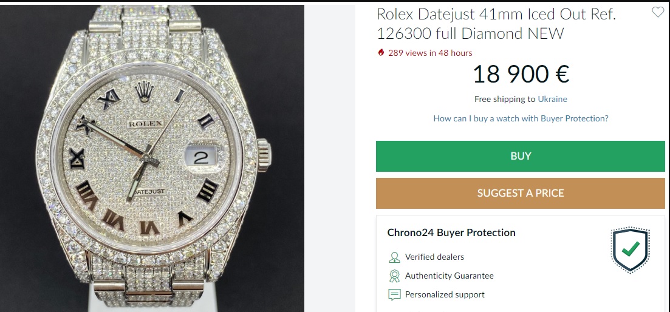This screenshot has width=670, height=312.
Task: Select the Authenticity Guarantee text
Action: point(449,276)
